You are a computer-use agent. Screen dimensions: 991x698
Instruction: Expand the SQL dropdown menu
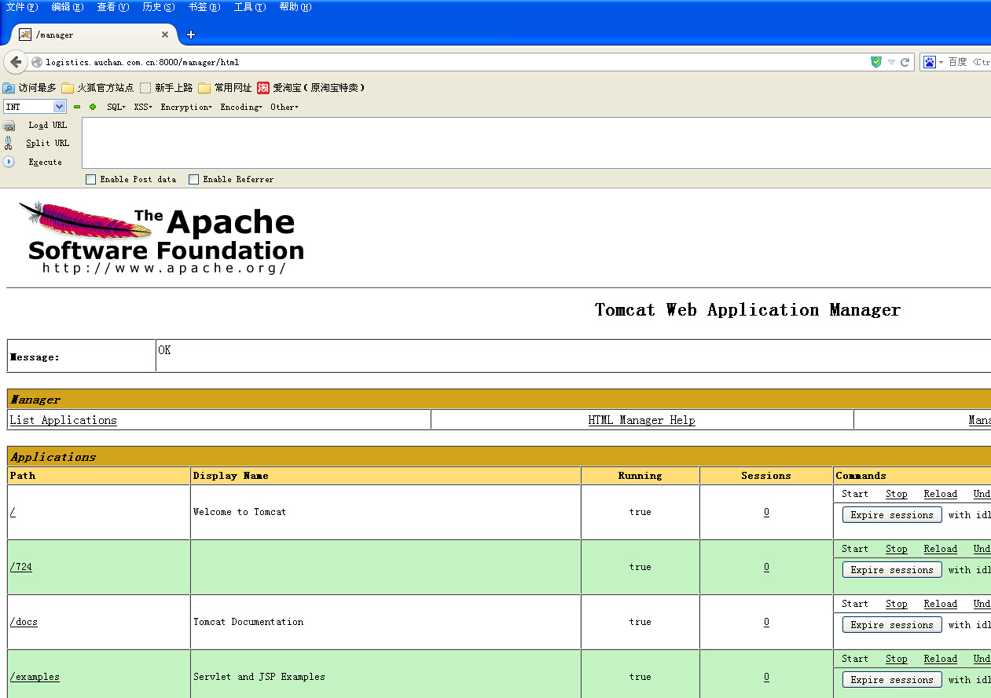[x=116, y=107]
